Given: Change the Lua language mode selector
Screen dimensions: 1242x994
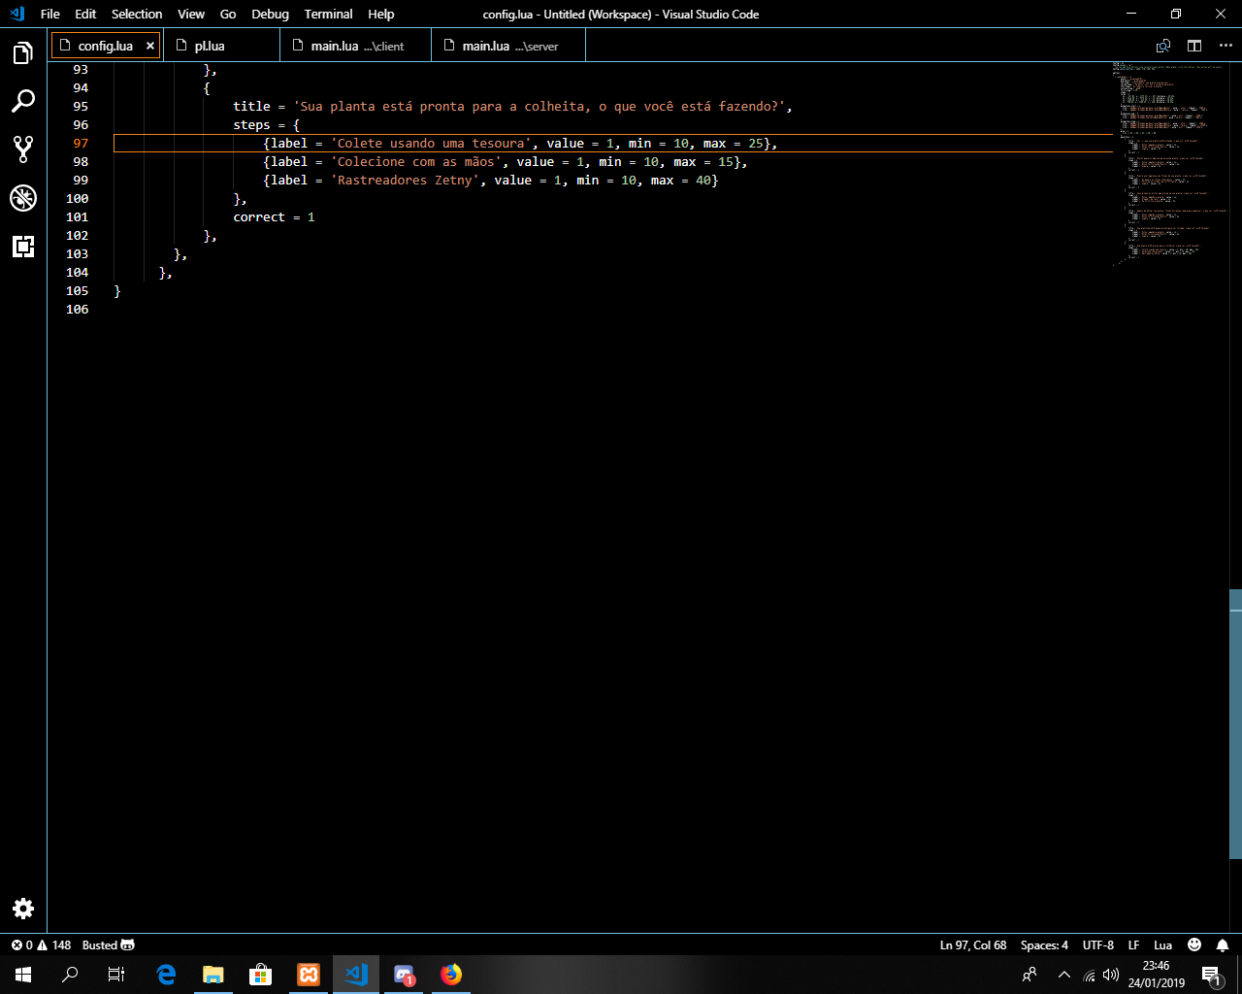Looking at the screenshot, I should click(x=1162, y=945).
